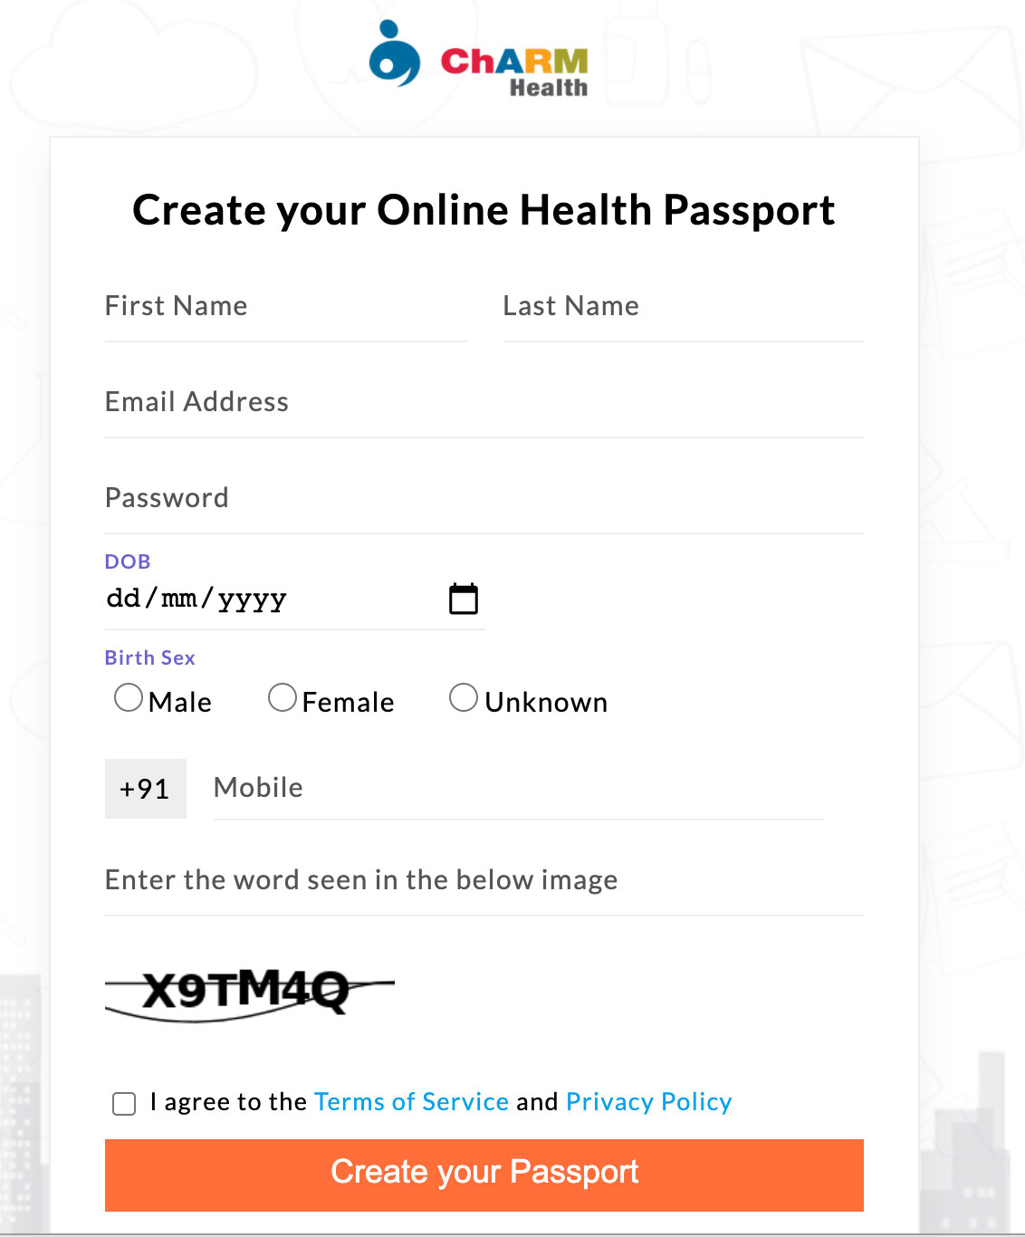Click the ChARM mother-and-child logo mark
This screenshot has width=1025, height=1237.
tap(394, 60)
